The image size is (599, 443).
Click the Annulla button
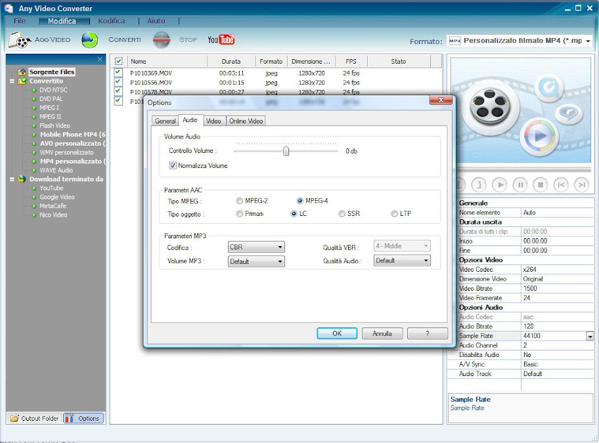[x=382, y=333]
